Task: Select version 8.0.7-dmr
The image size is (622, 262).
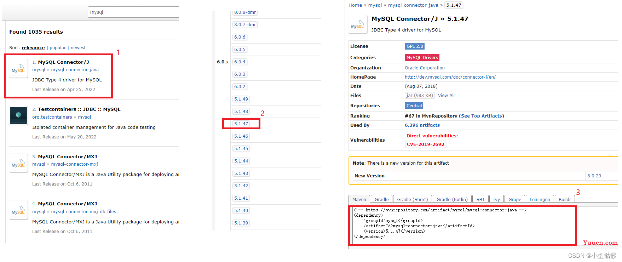Action: click(245, 25)
